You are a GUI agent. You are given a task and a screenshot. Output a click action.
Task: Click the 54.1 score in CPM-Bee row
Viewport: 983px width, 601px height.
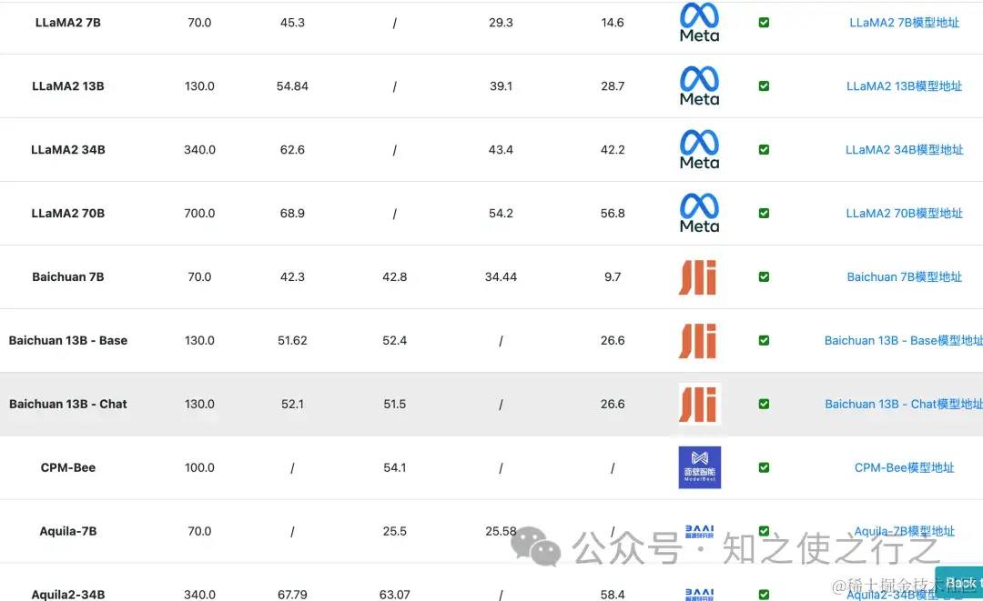tap(394, 467)
